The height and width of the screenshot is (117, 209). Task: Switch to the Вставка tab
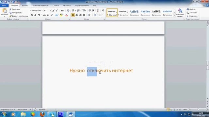[25, 6]
